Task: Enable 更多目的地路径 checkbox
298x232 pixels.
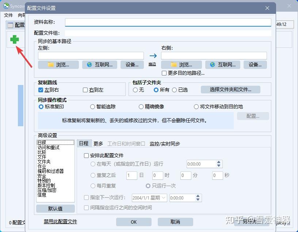Action: click(x=164, y=73)
